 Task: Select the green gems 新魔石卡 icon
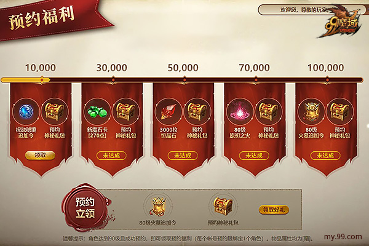98,111
